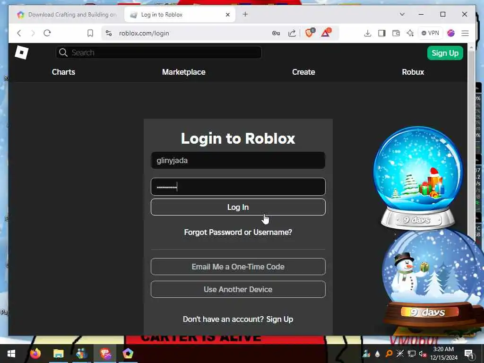Focus the Roblox Search field
The image size is (484, 363).
coord(159,53)
